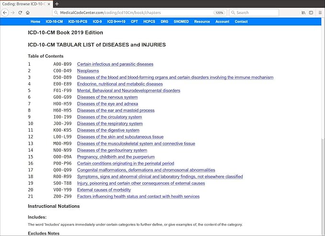The height and width of the screenshot is (236, 325).
Task: Reload the page with the refresh icon
Action: [x=20, y=12]
